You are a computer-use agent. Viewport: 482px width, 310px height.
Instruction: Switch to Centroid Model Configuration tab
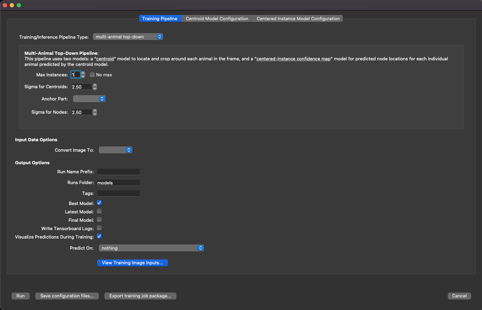pyautogui.click(x=217, y=19)
